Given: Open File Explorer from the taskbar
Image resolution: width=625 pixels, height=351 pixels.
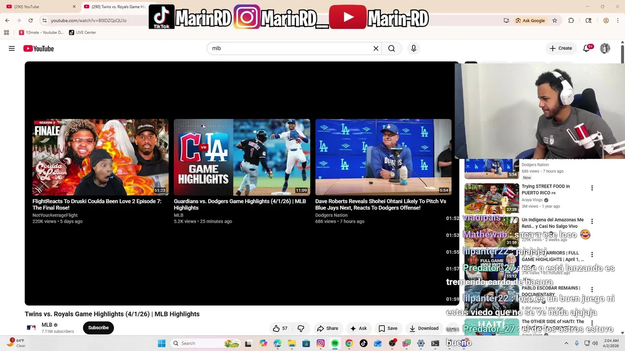Looking at the screenshot, I should pos(292,343).
